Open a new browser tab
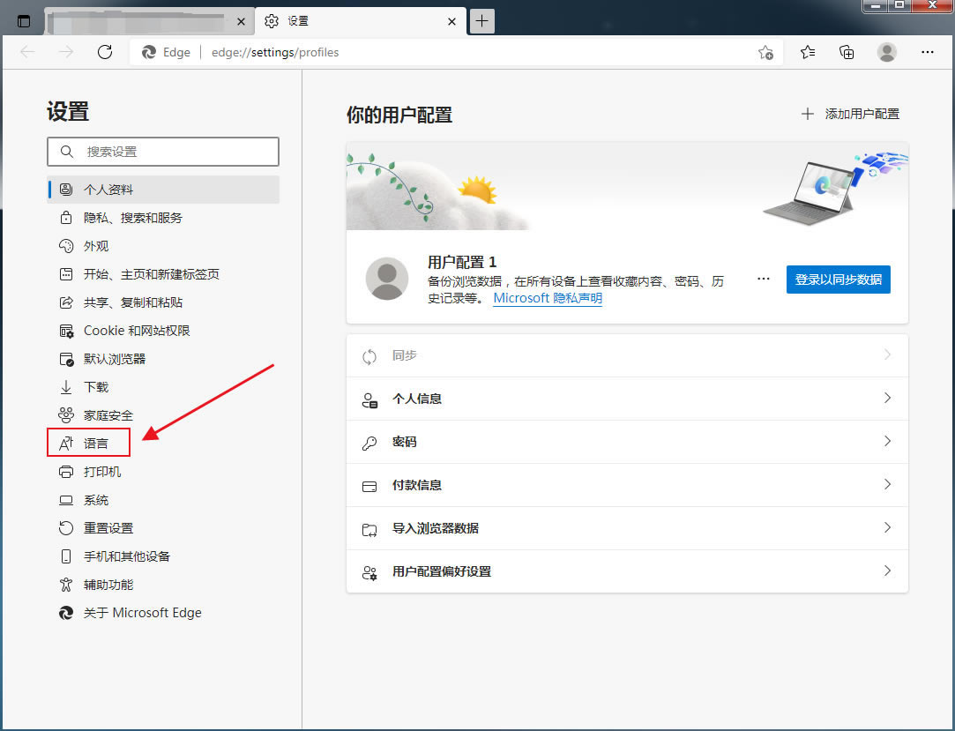This screenshot has width=955, height=731. point(481,19)
